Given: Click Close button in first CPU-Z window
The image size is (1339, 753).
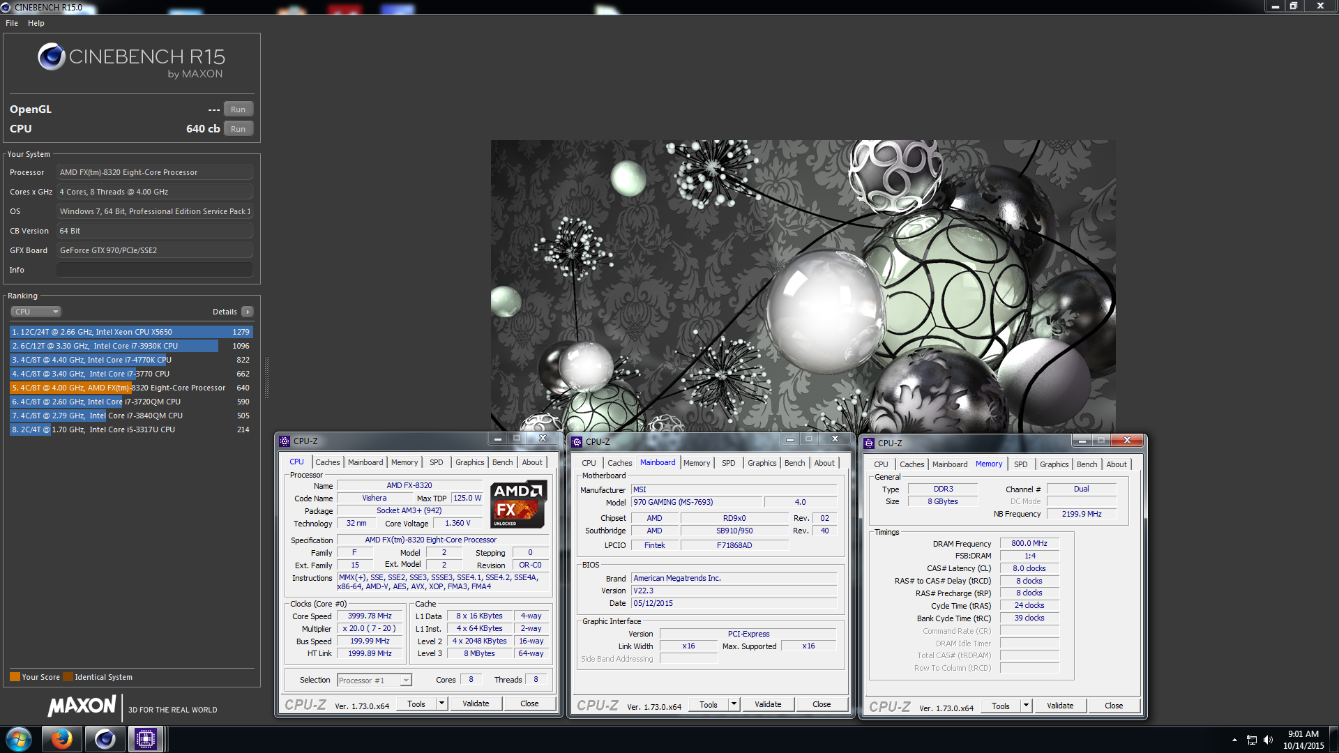Looking at the screenshot, I should 529,703.
